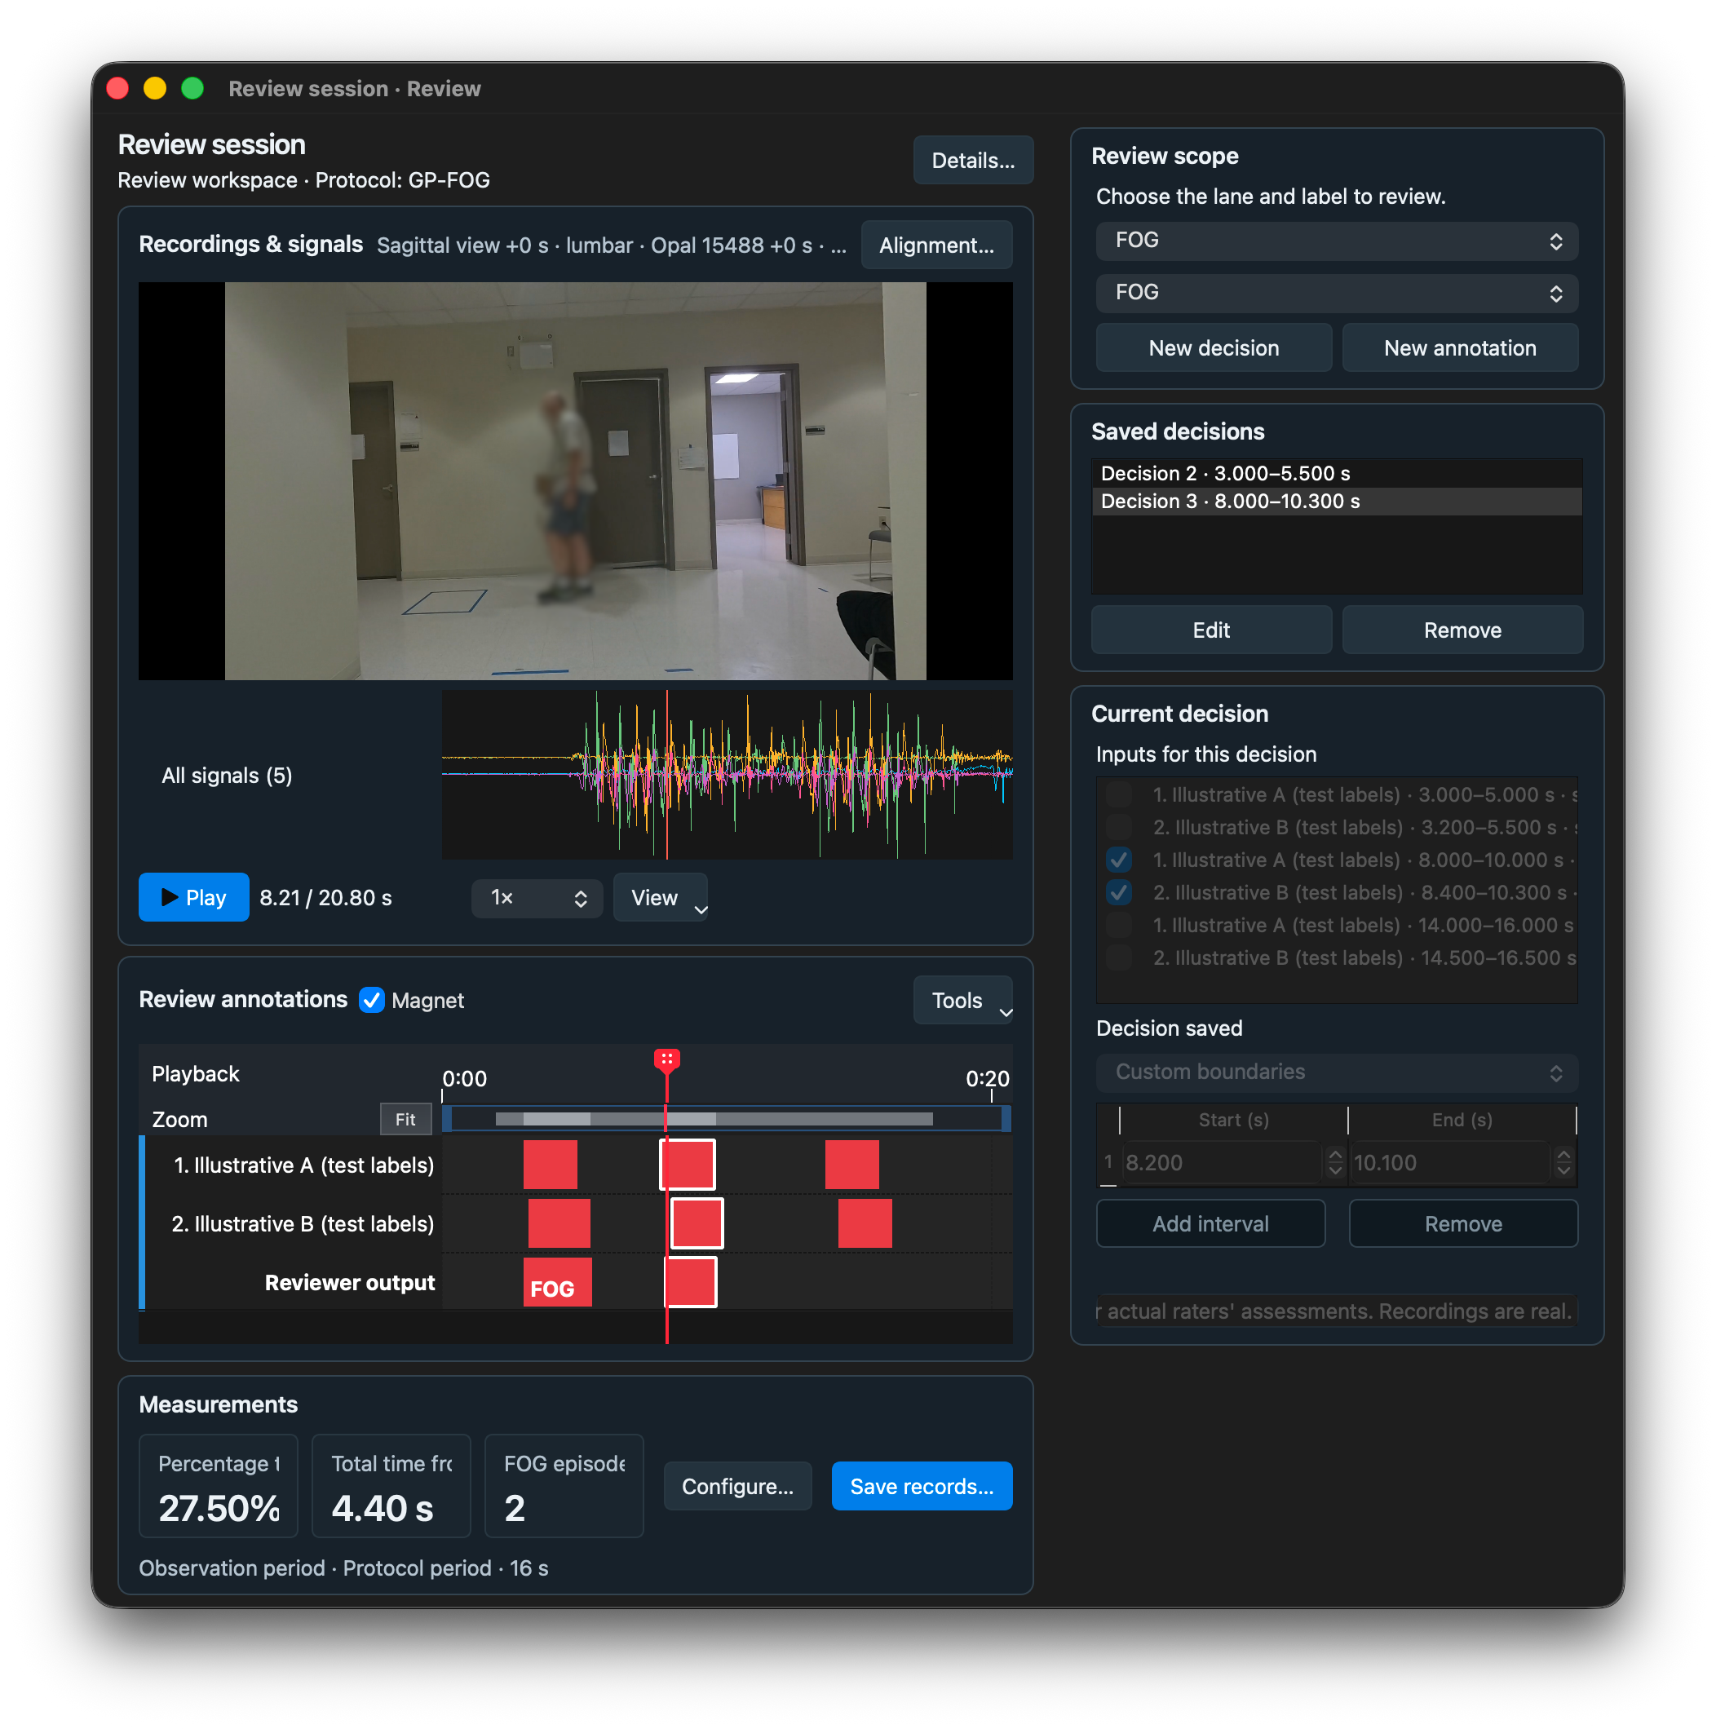Toggle the Magnet checkbox
Screen dimensions: 1716x1729
point(371,1000)
